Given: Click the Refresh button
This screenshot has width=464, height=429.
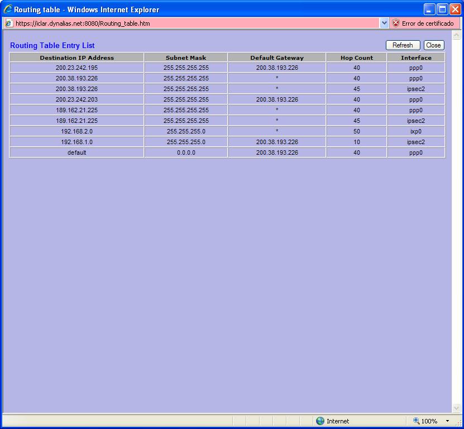Looking at the screenshot, I should (x=403, y=45).
